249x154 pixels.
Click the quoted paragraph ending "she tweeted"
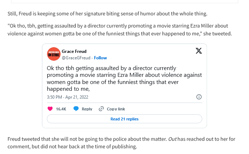pyautogui.click(x=118, y=30)
